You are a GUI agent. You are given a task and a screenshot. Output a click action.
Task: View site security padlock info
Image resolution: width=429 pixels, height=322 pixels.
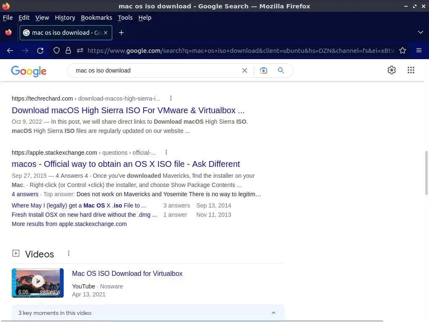68,50
